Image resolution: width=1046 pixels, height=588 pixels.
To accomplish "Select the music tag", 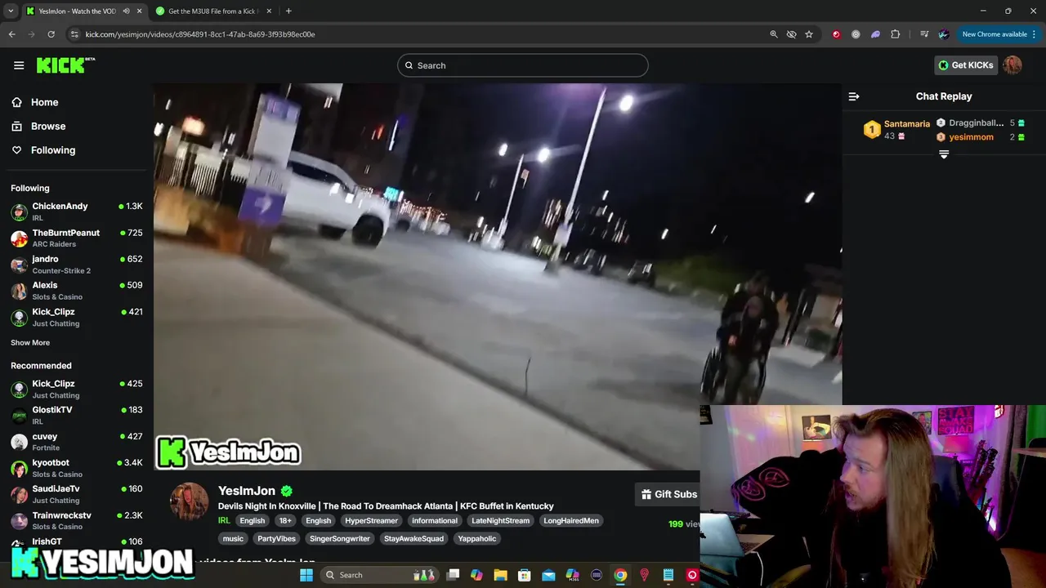I will pos(233,539).
